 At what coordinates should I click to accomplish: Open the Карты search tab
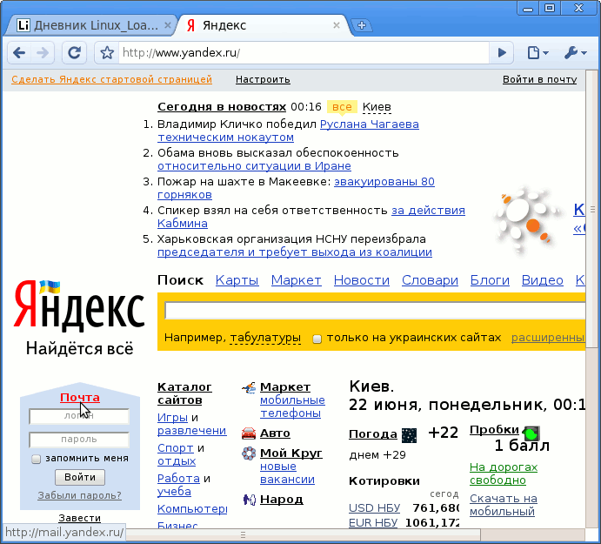[x=237, y=280]
